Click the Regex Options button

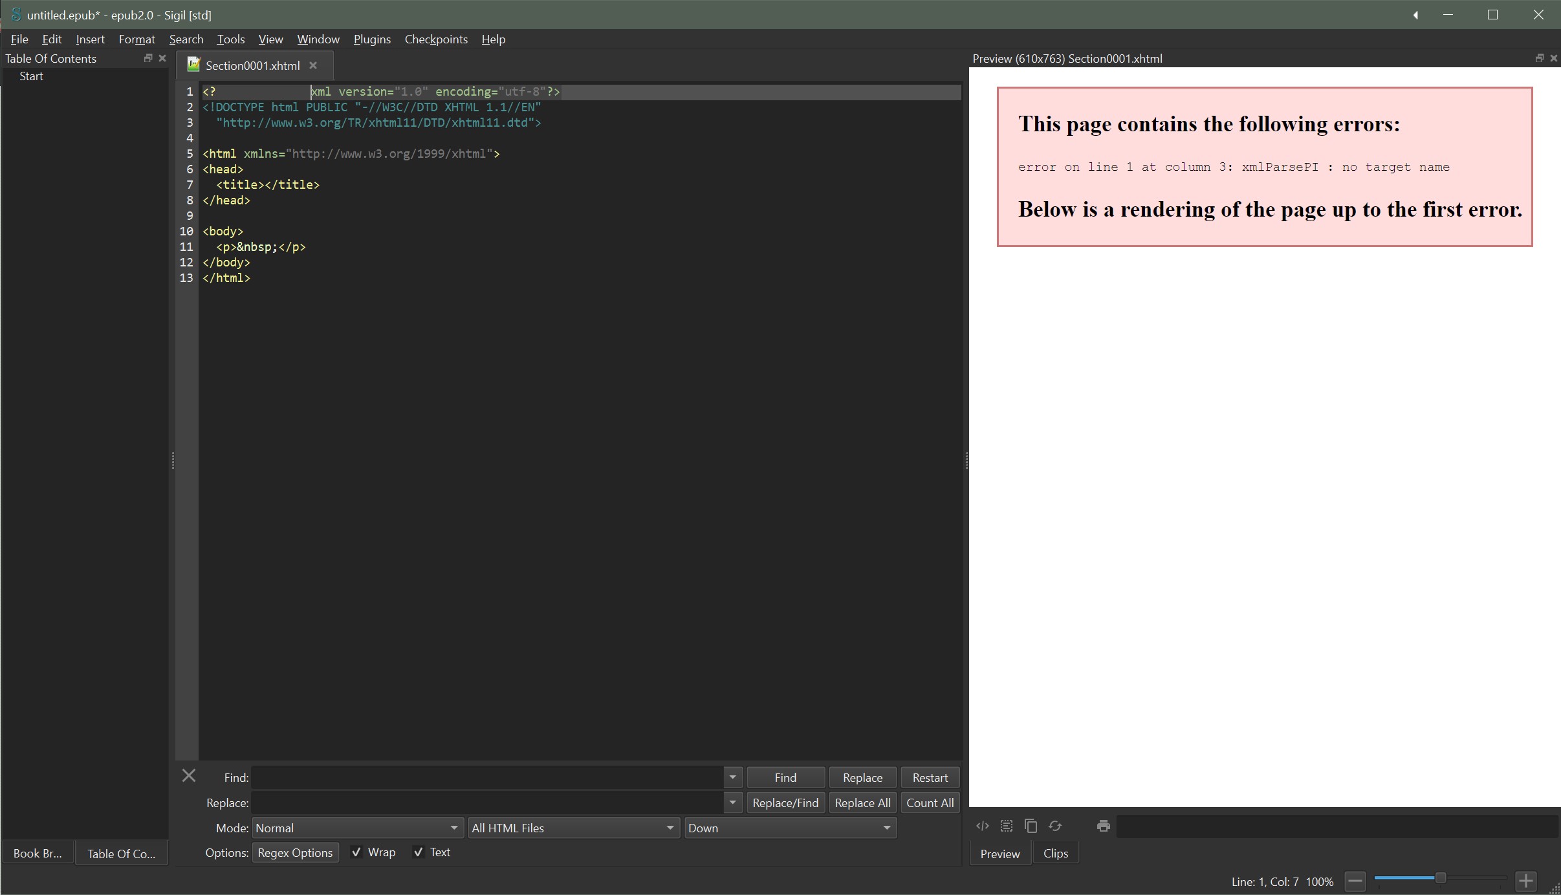click(295, 852)
